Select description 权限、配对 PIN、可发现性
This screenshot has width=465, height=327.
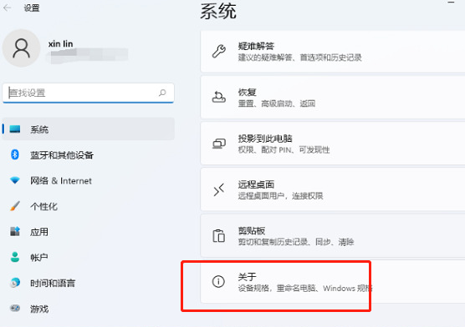284,150
